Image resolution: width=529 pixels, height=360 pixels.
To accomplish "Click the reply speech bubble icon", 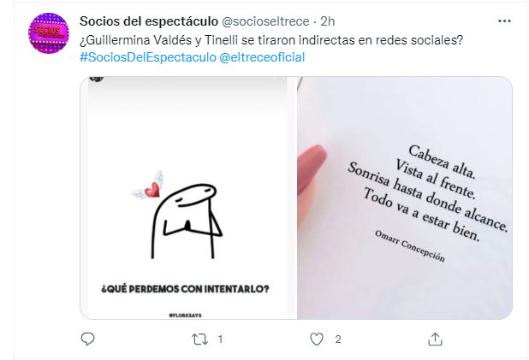I will 87,339.
